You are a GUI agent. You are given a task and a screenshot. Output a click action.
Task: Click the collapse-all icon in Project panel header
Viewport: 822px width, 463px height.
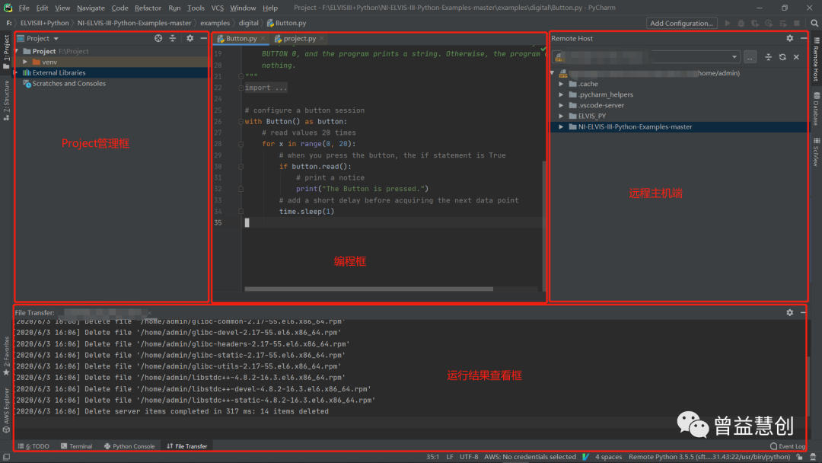click(173, 38)
